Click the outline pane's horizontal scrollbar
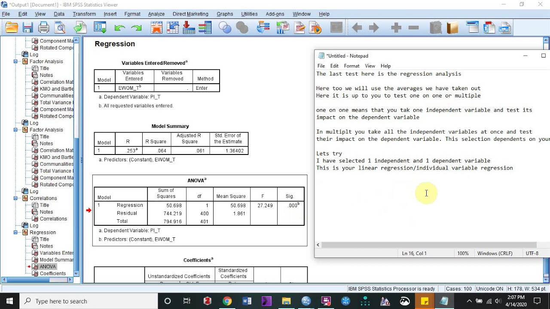Viewport: 550px width, 309px height. click(37, 280)
